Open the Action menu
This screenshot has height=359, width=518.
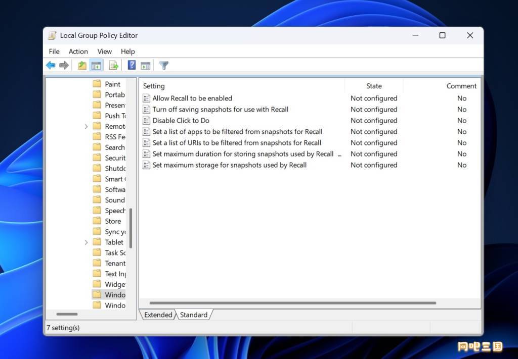click(x=78, y=52)
